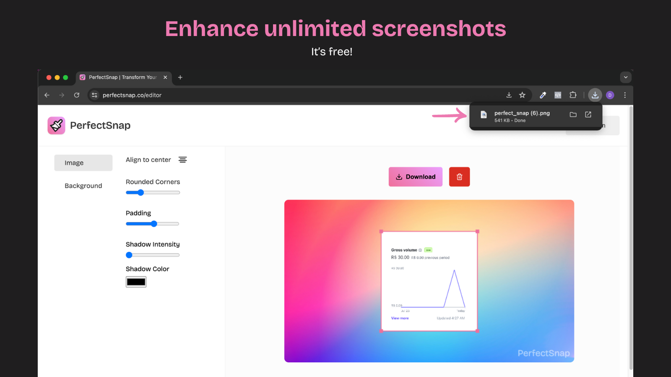
Task: Click the eyedropper extension icon
Action: 543,95
